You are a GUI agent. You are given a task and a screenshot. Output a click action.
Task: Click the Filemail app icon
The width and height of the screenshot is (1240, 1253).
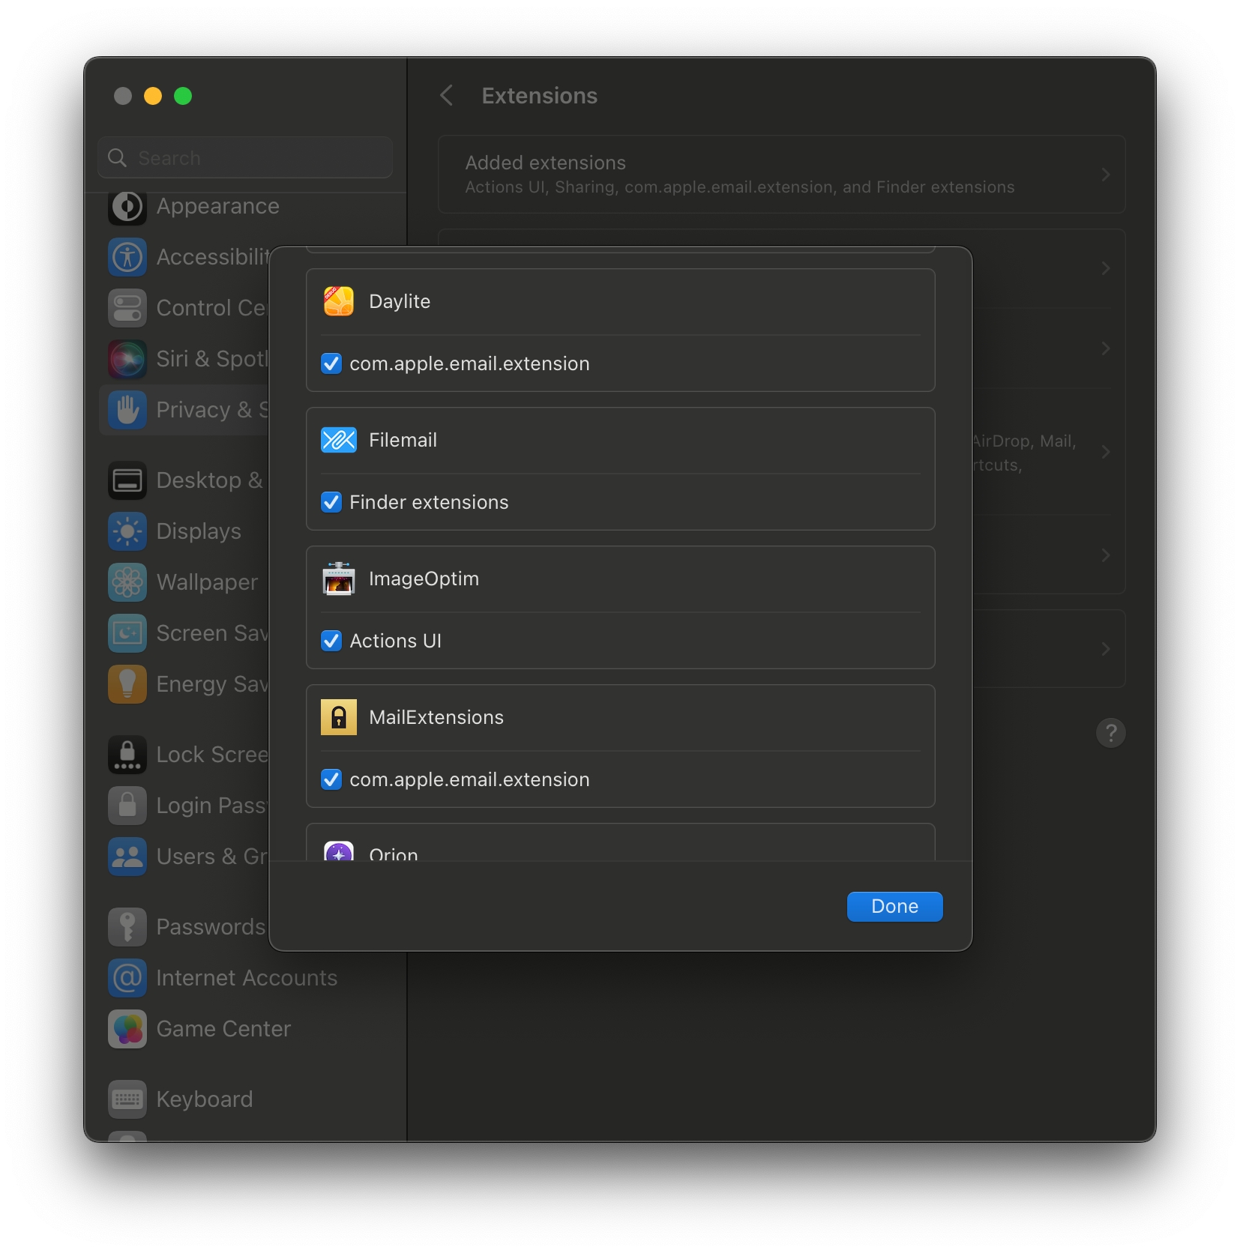pyautogui.click(x=338, y=440)
